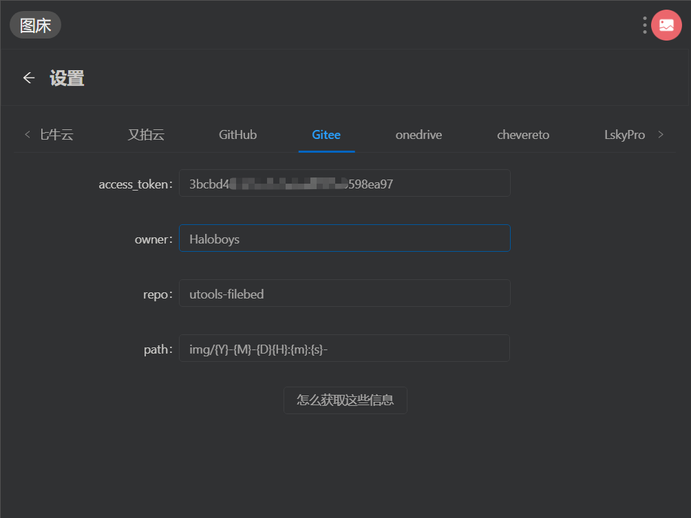Viewport: 691px width, 518px height.
Task: Switch to the 七牛云 tab
Action: [56, 134]
